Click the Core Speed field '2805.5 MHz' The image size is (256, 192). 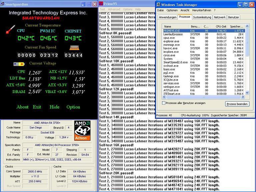(x=35, y=171)
